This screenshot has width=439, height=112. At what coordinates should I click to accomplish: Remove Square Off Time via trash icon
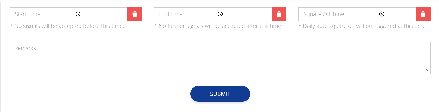pyautogui.click(x=423, y=14)
